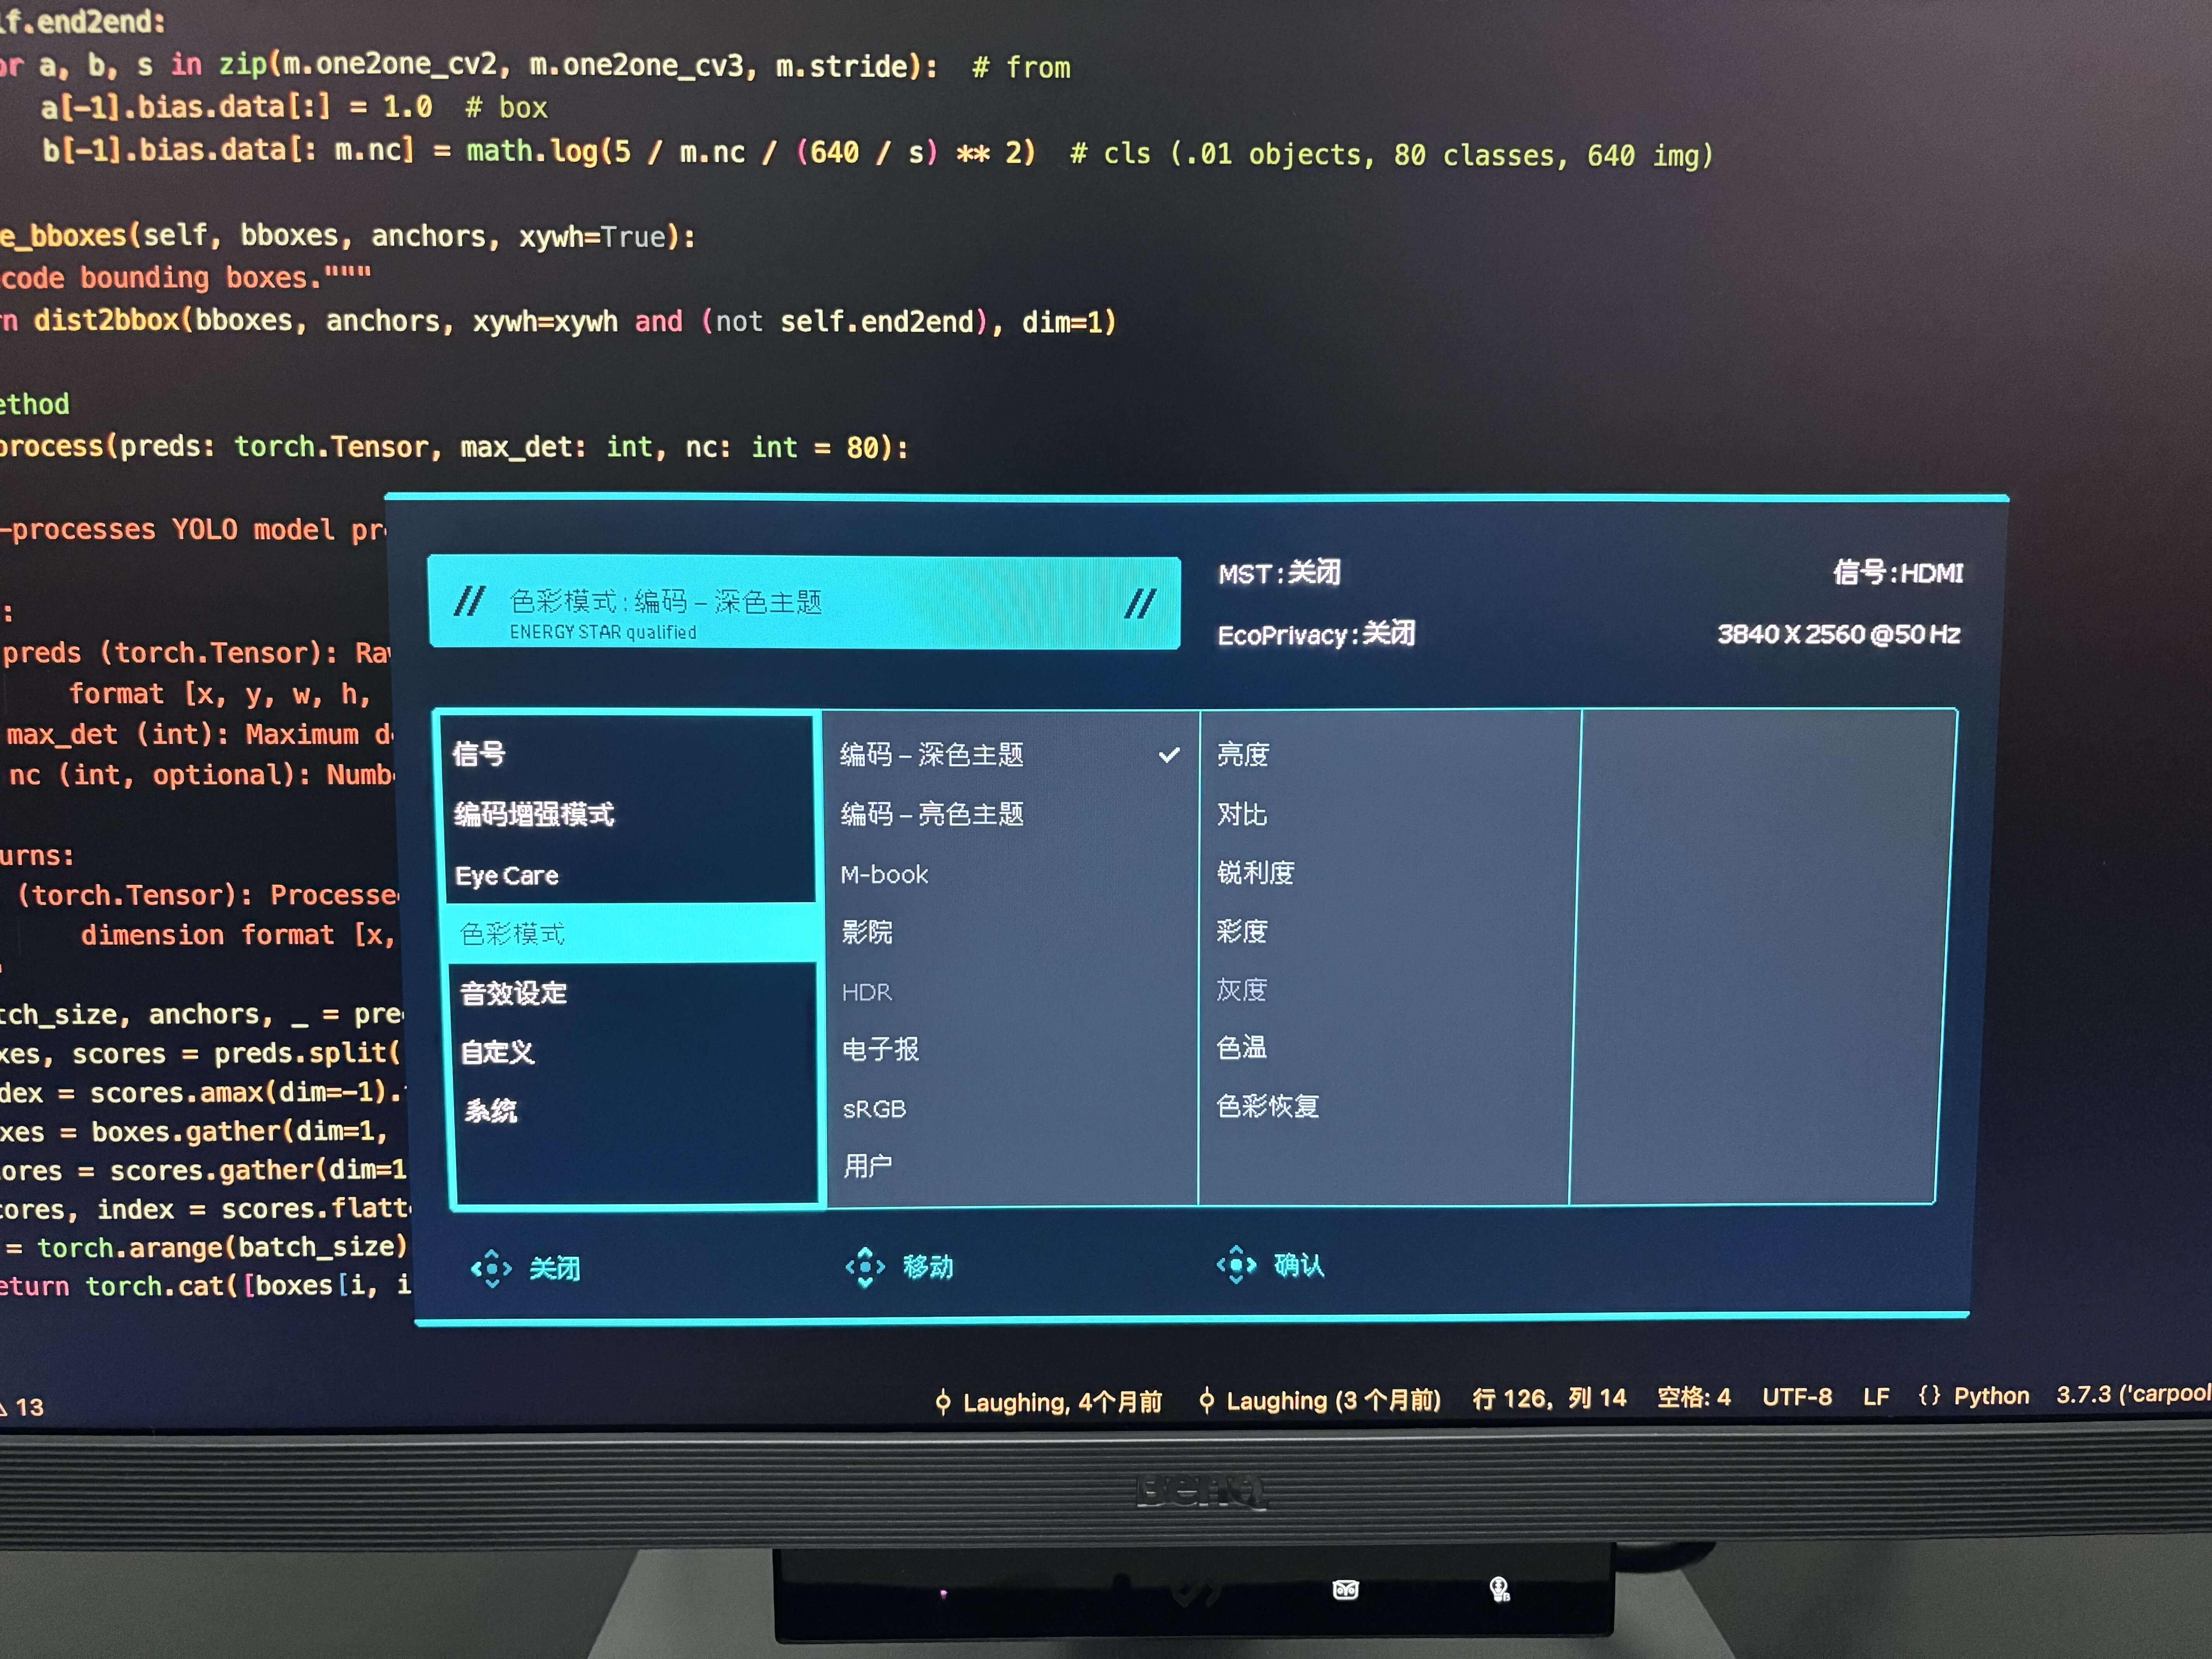
Task: Open the greyed 灰度 setting
Action: 1241,990
